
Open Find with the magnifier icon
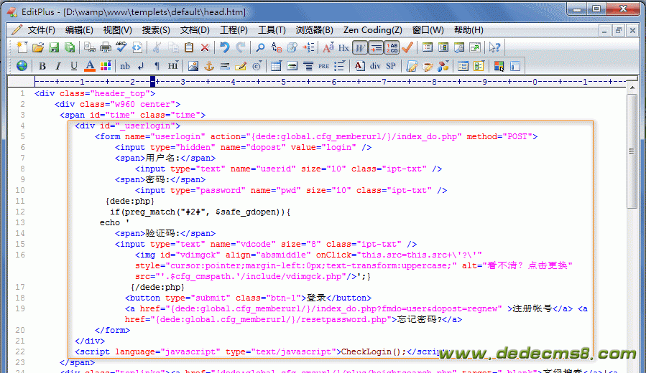(260, 48)
